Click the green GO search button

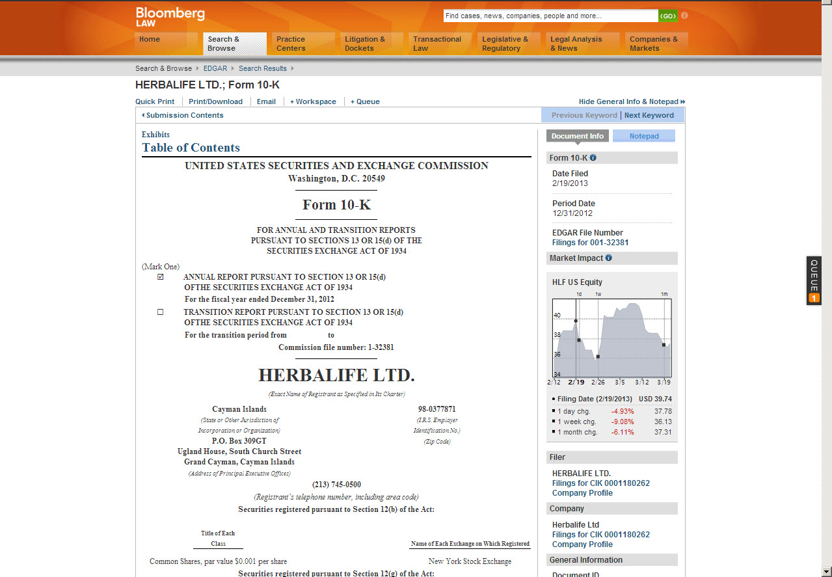pos(668,16)
